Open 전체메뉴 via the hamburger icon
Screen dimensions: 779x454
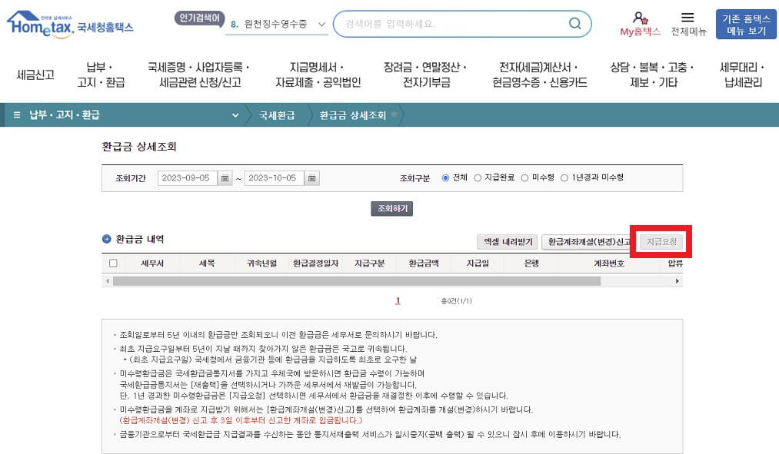[688, 18]
